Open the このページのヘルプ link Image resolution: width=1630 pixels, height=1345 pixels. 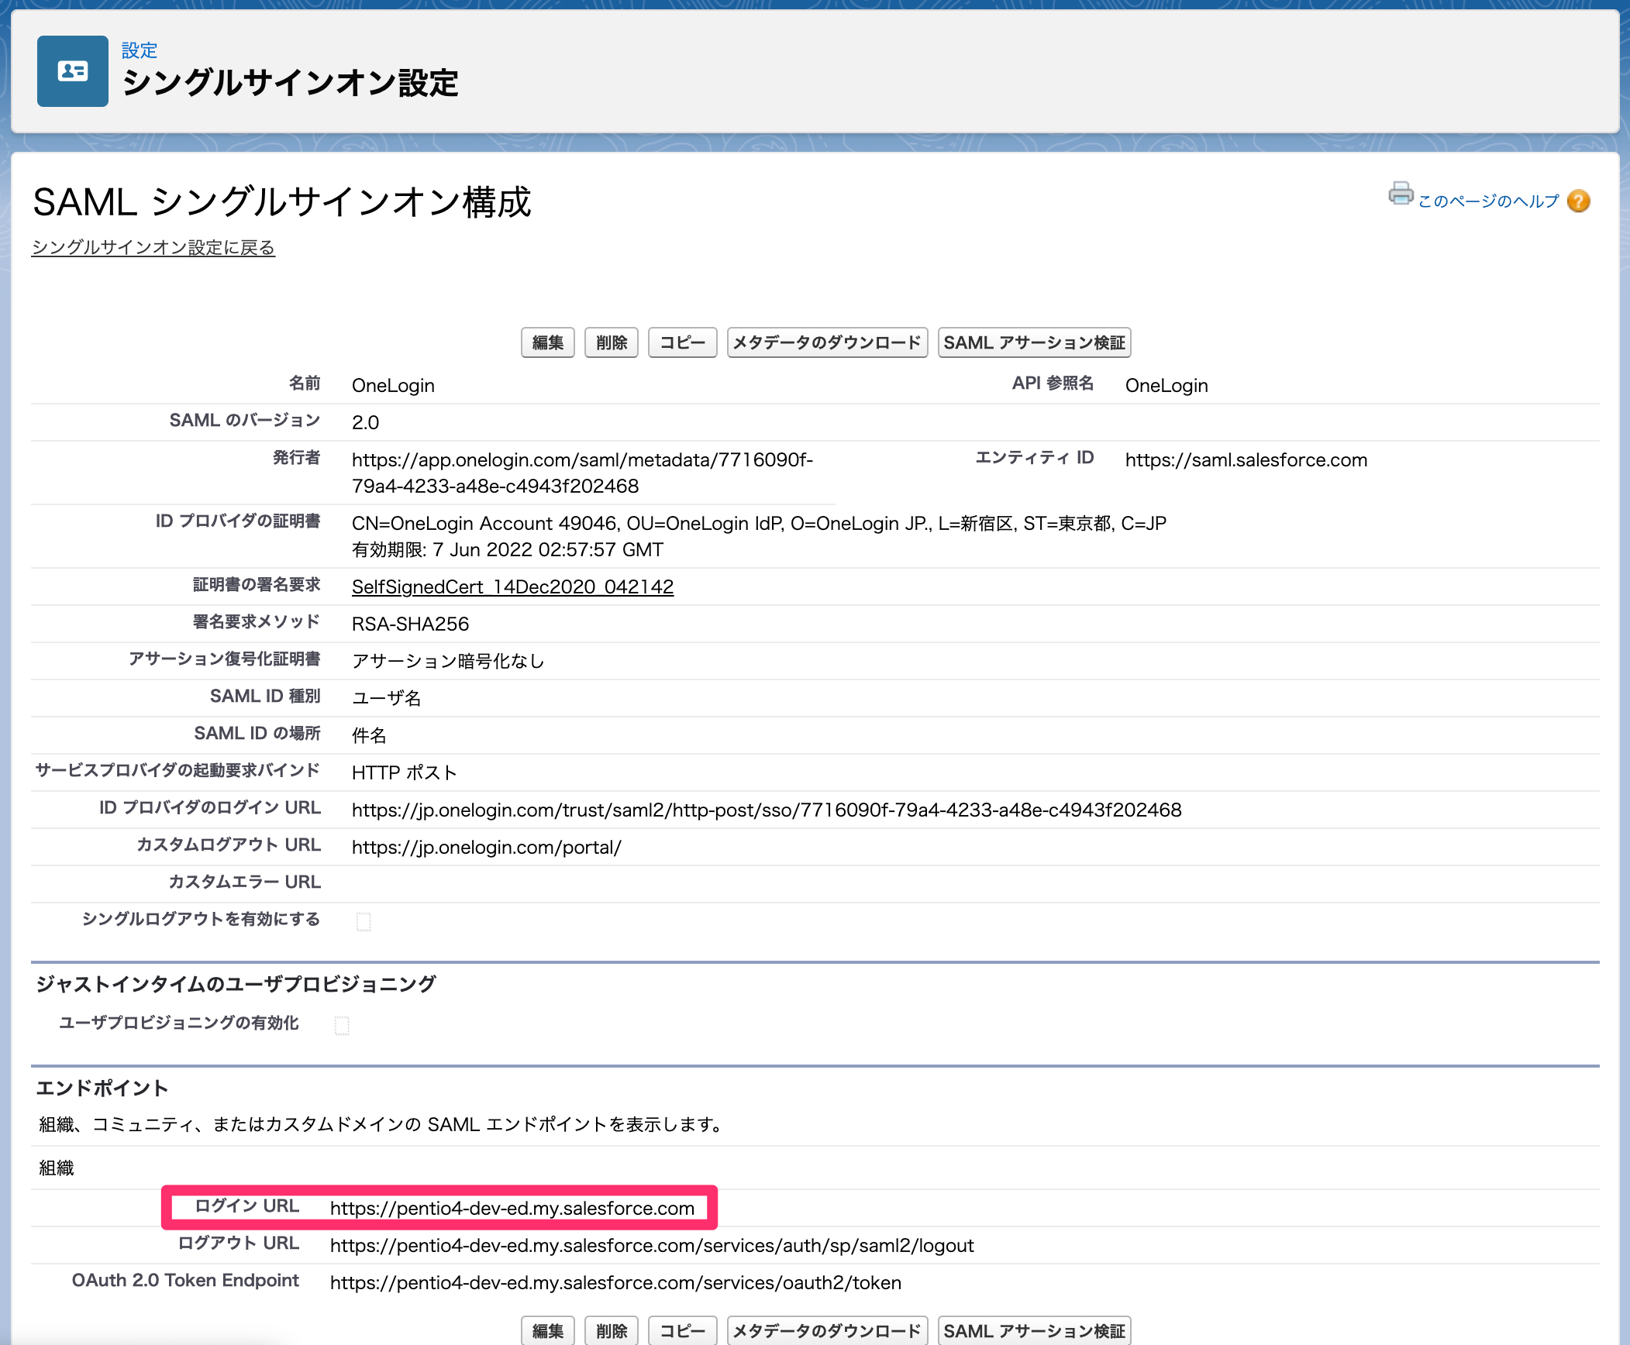pos(1488,201)
